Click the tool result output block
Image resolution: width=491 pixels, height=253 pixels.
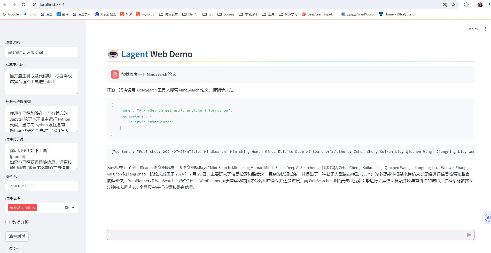point(291,152)
